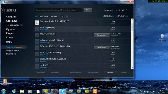This screenshot has height=94, width=168.
Task: Open the VK social icon in header
Action: tap(120, 10)
